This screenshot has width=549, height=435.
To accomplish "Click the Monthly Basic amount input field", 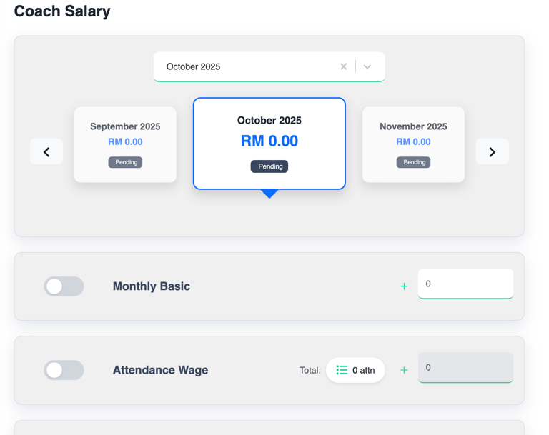I will pos(465,284).
